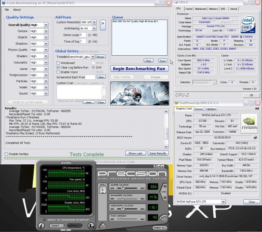Image resolution: width=262 pixels, height=232 pixels.
Task: Open GPU-Z Sensors tab
Action: [x=198, y=109]
